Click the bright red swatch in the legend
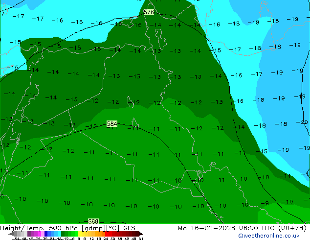 pos(107,234)
